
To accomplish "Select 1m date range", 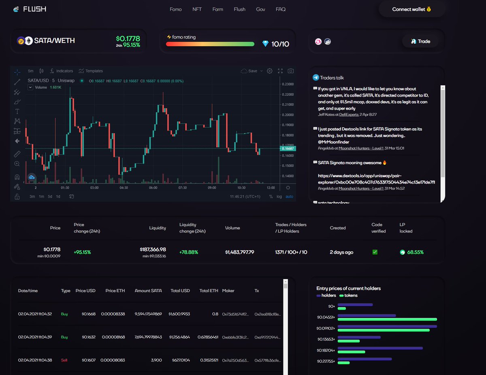I will (x=41, y=197).
